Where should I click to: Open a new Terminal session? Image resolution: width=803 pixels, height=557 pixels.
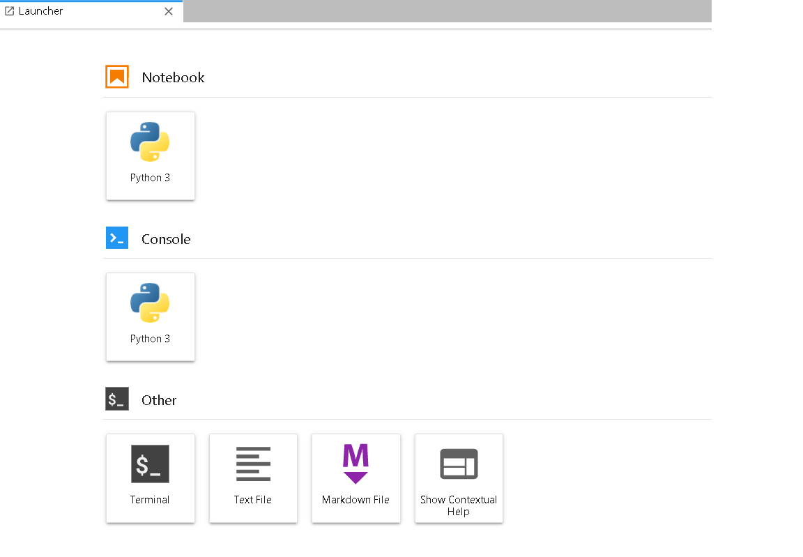point(150,478)
